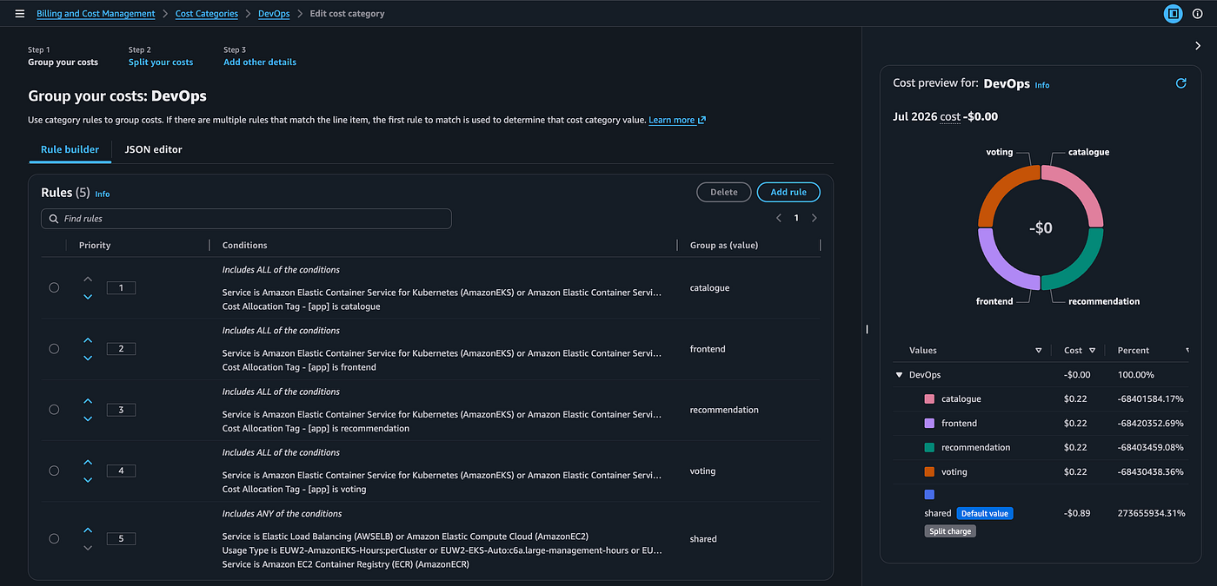Click the Default value badge
Viewport: 1217px width, 586px height.
pyautogui.click(x=985, y=513)
